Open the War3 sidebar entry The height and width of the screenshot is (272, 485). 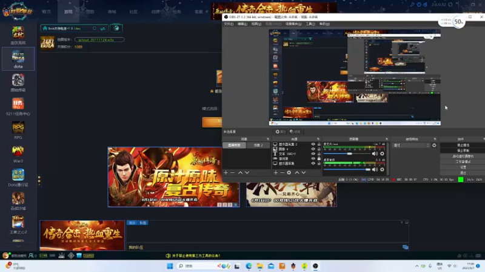click(18, 154)
